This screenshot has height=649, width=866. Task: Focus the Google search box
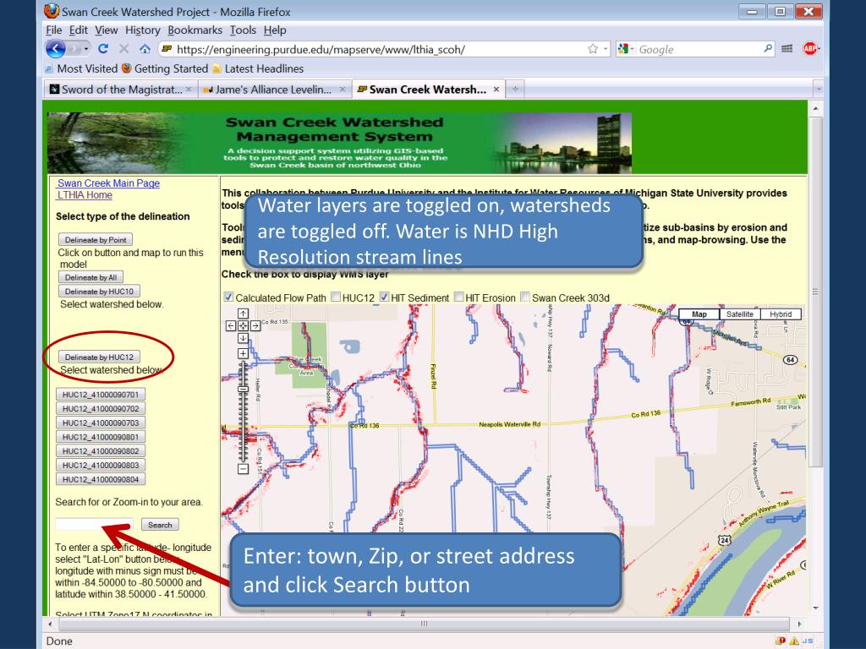click(x=699, y=49)
